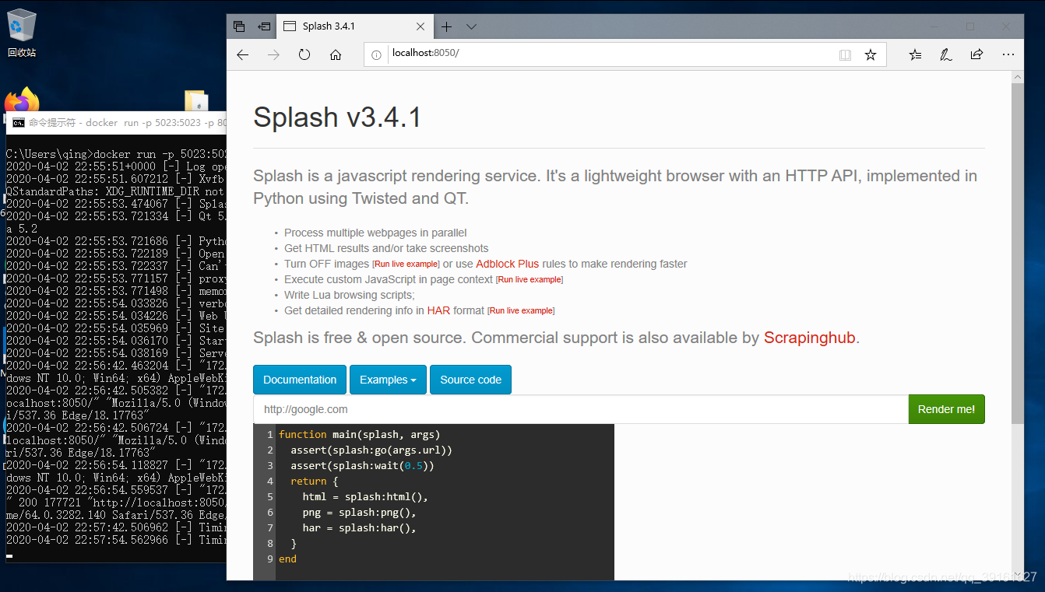Run live example for custom JavaScript

(530, 280)
